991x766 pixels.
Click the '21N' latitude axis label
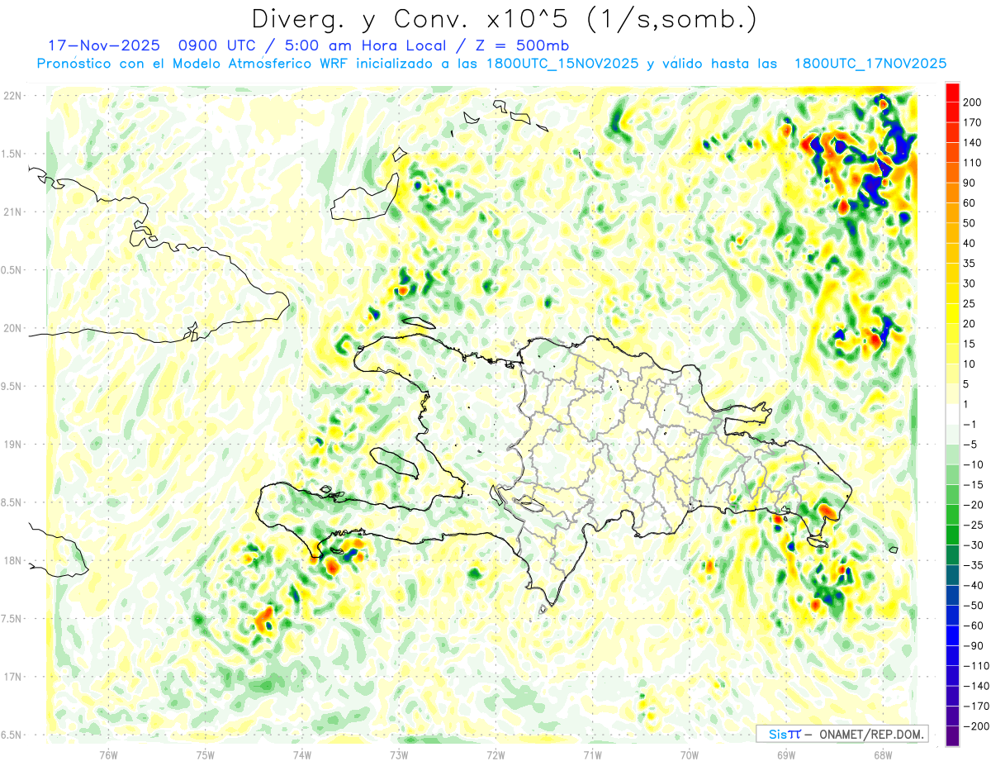coord(12,212)
